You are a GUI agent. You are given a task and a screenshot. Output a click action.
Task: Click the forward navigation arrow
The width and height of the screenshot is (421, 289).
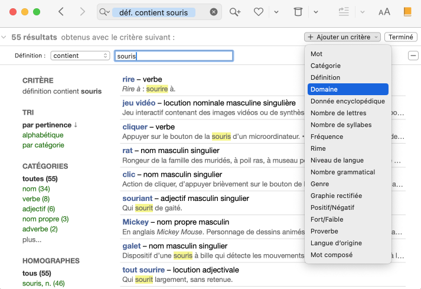click(x=82, y=12)
